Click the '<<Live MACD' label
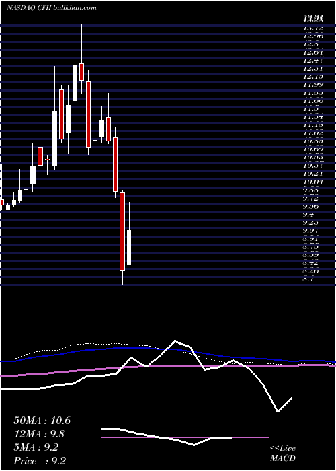 coord(283,454)
